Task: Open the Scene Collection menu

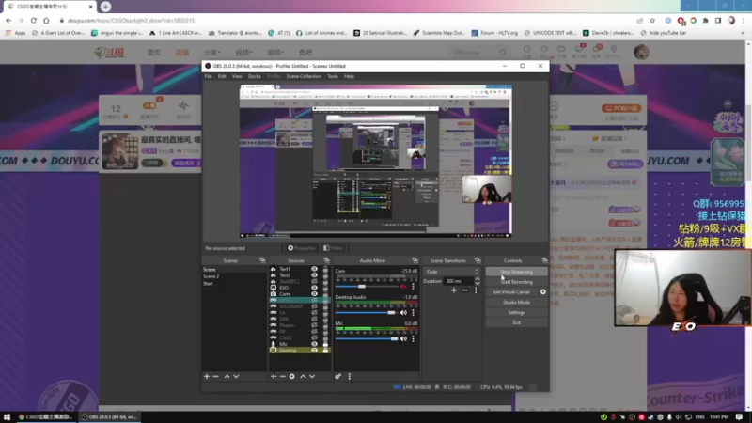Action: click(x=304, y=76)
